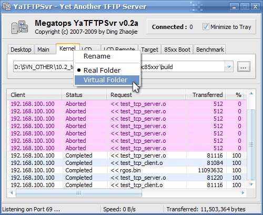Minimize the YaTFTPSvr window

tap(234, 7)
